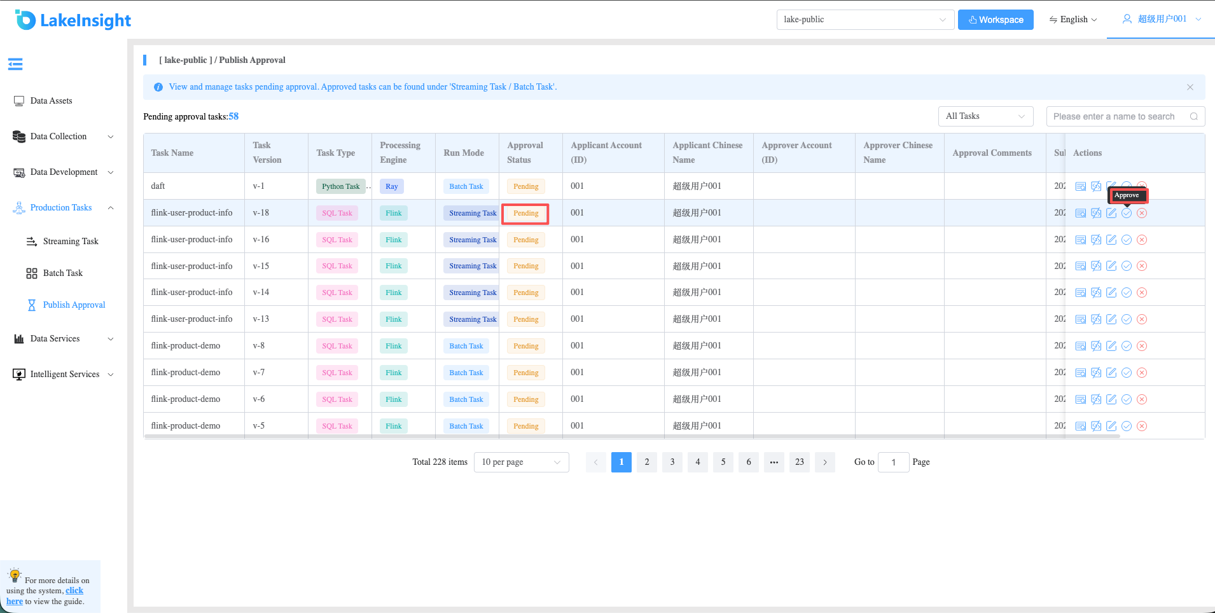Open the lake-public project selector
Screen dimensions: 1215x613
[865, 20]
